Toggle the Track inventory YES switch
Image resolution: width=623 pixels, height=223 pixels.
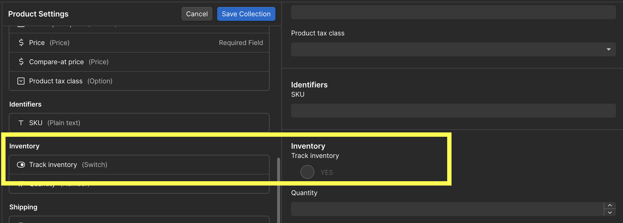coord(307,172)
